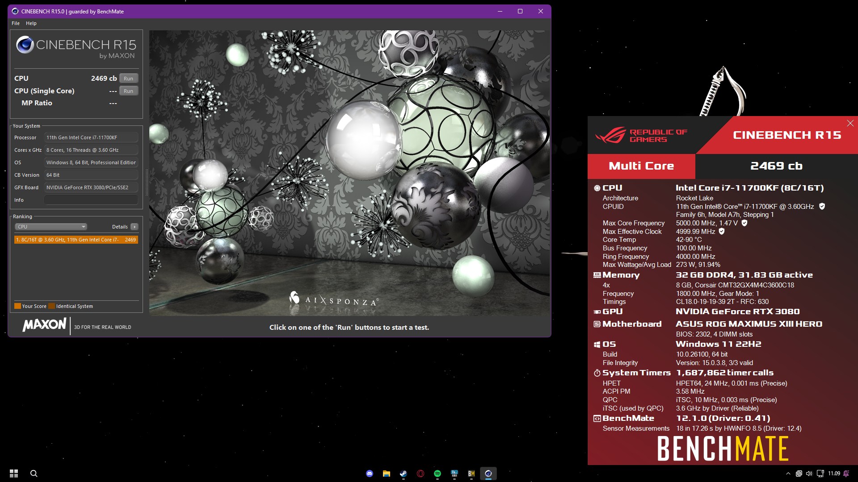
Task: Click the MP Ratio row
Action: [x=69, y=103]
